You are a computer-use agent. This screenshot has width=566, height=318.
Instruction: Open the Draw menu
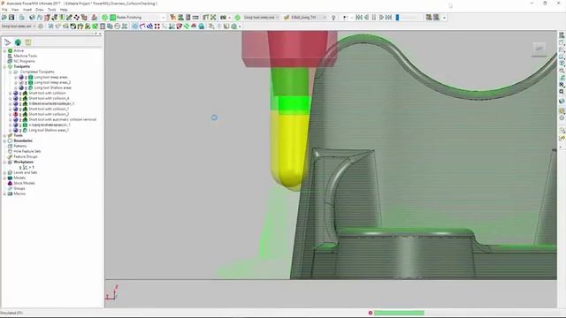coord(40,10)
